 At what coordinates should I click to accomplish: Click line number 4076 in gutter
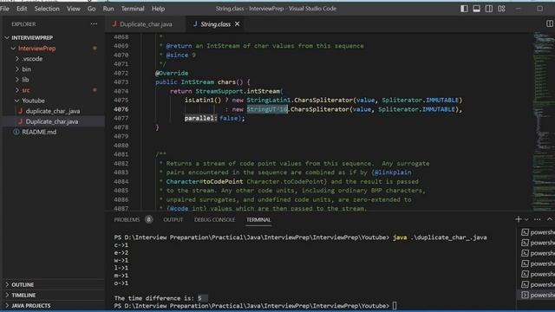point(121,109)
